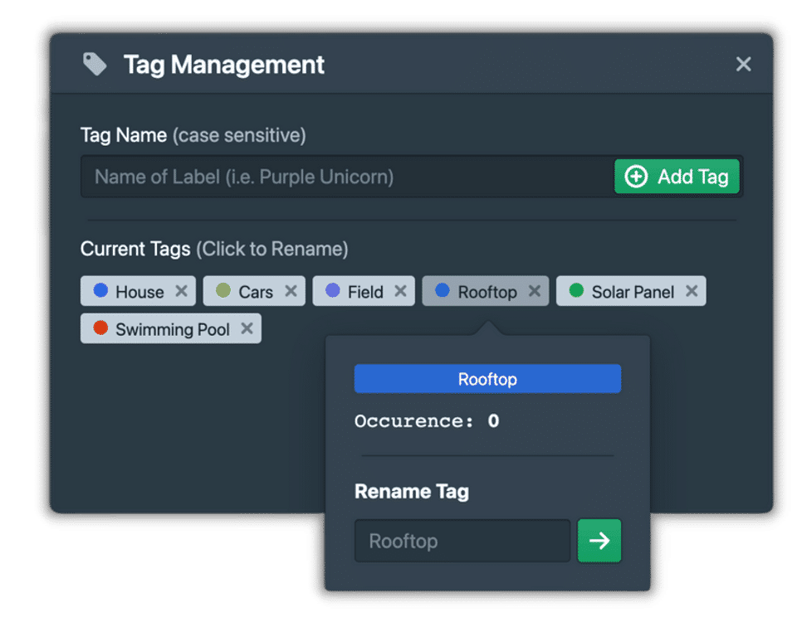Delete the Rooftop tag with its X
Image resolution: width=797 pixels, height=622 pixels.
534,291
